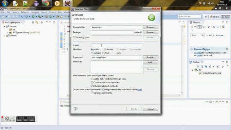Viewport: 231px width, 130px height.
Task: Open the New Java Class dropdown arrow
Action: coord(54,17)
